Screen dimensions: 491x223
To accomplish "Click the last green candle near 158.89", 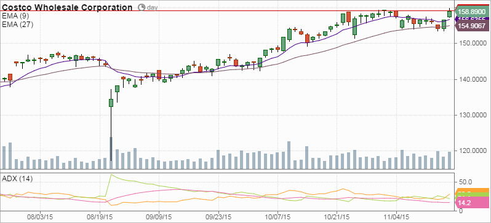I will tap(450, 14).
